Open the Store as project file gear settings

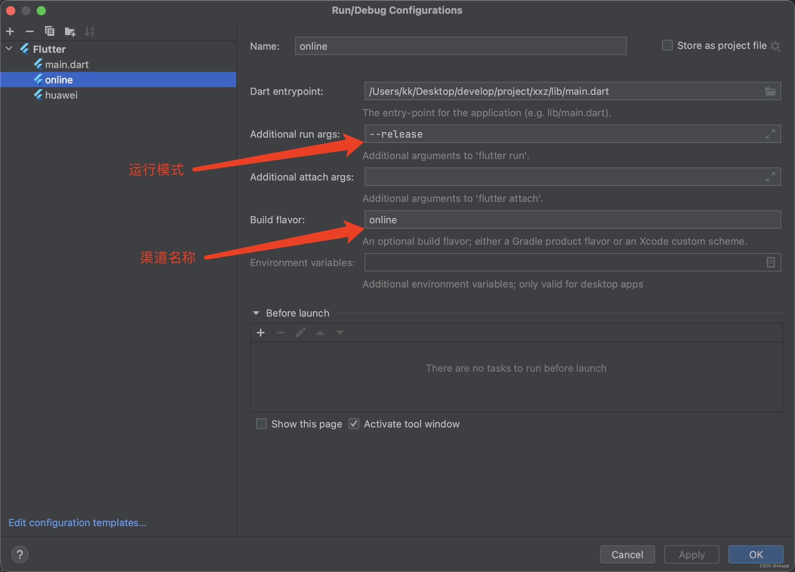776,46
